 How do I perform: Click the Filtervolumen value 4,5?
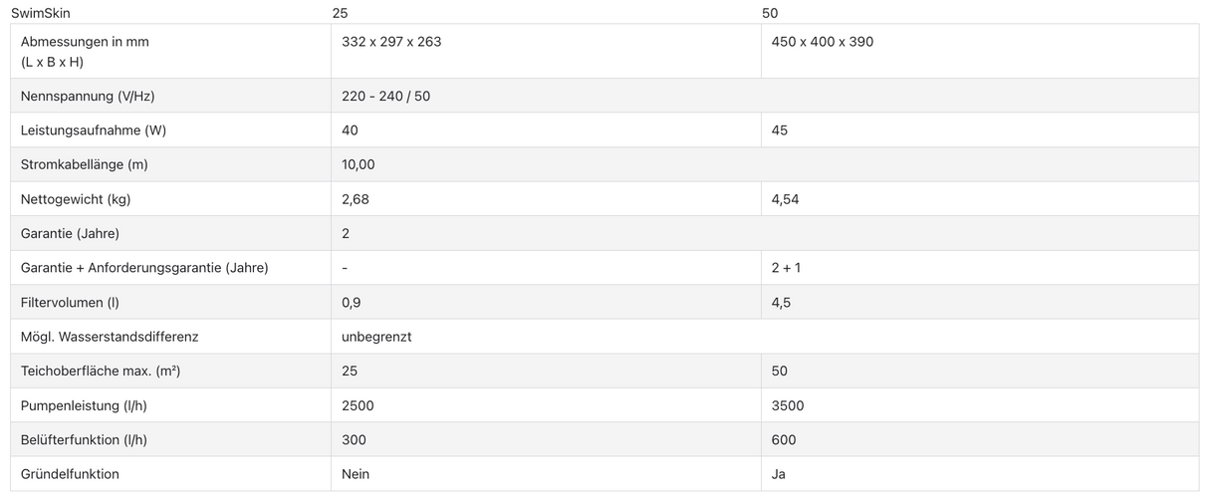pos(781,302)
